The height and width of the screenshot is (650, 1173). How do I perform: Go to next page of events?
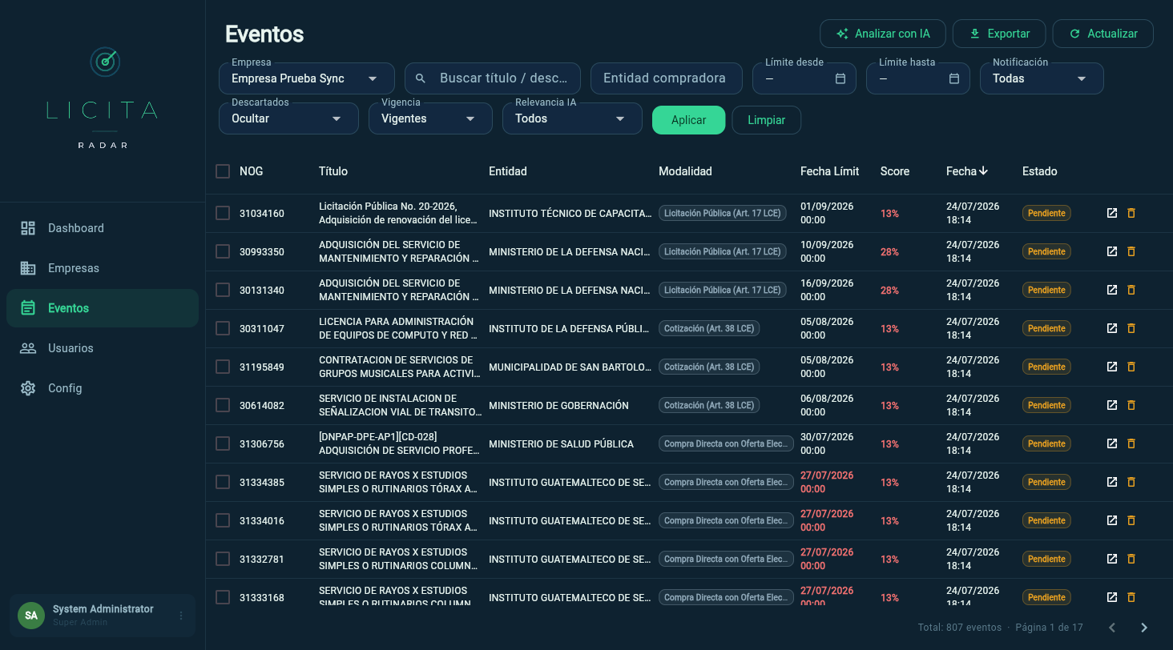[1144, 628]
